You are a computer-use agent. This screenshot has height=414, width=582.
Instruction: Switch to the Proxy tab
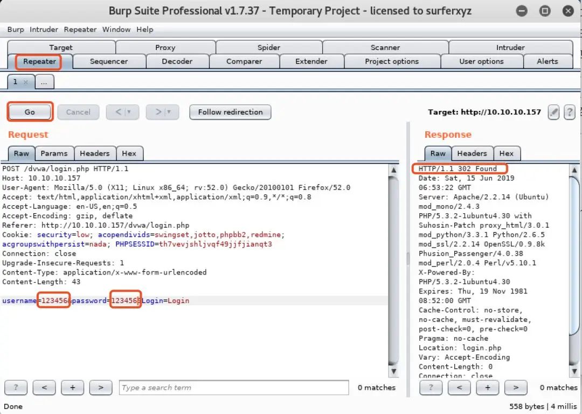pyautogui.click(x=165, y=47)
